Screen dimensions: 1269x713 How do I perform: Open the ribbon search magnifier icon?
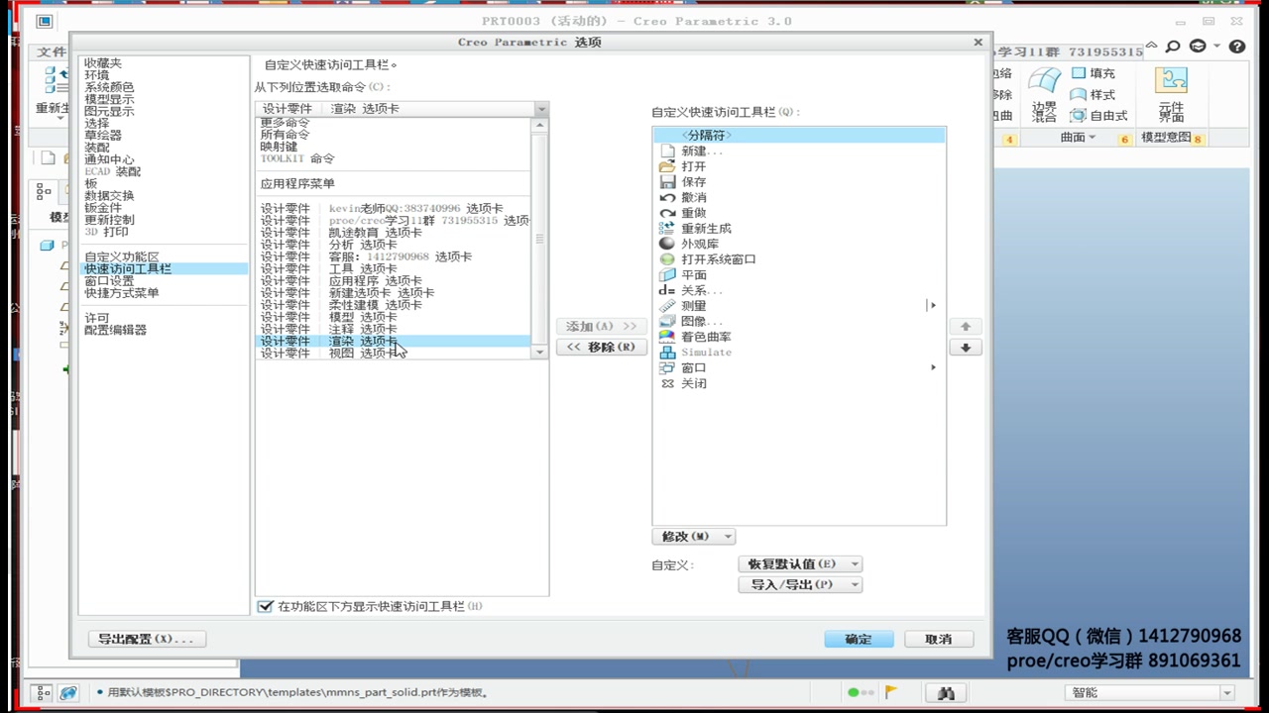point(1173,47)
